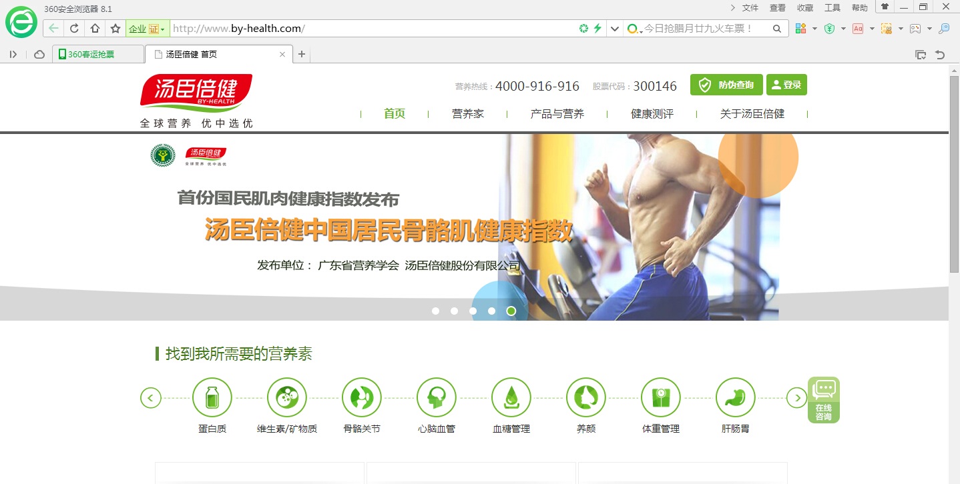Click the 防伪查询 anti-counterfeit button
Screen dimensions: 960x484
(726, 85)
